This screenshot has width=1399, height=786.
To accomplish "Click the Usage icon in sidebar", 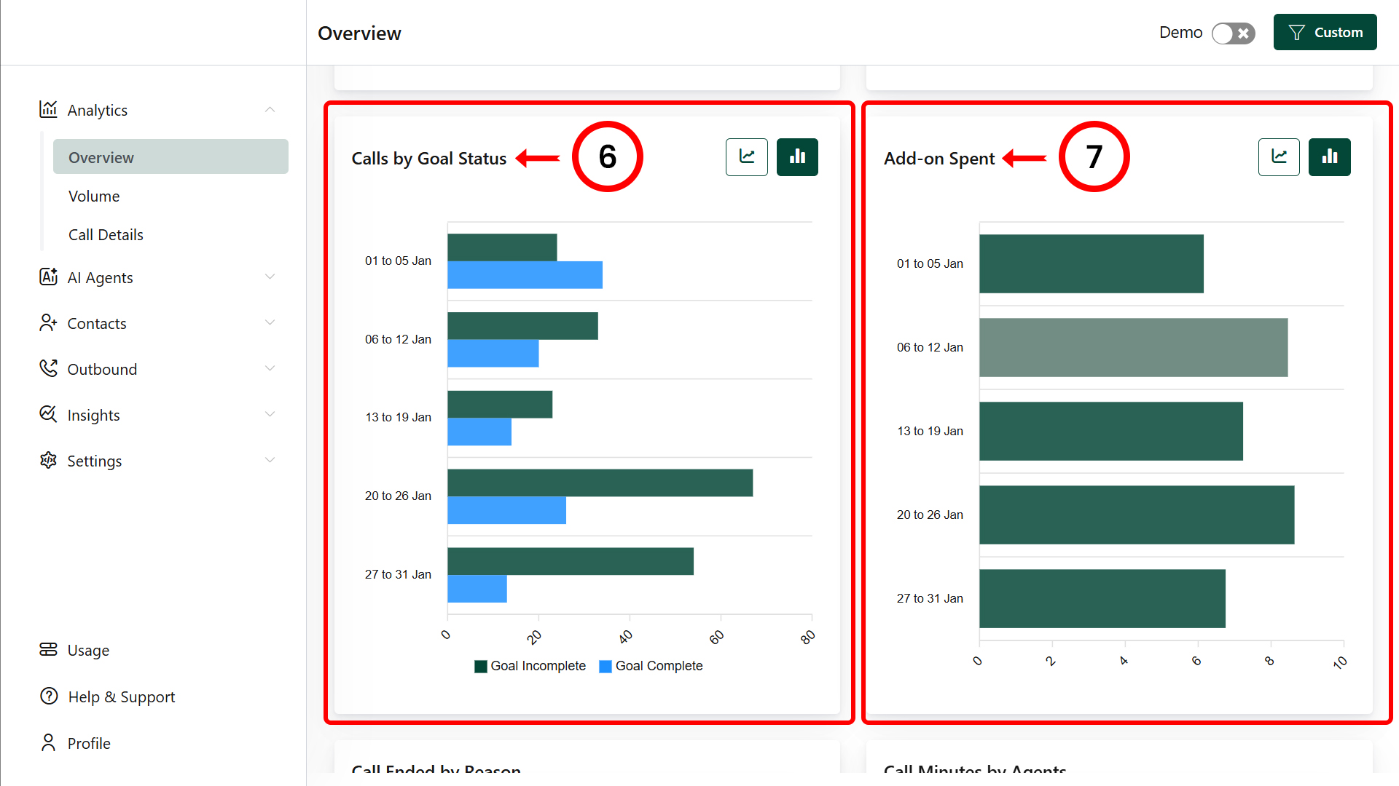I will (x=48, y=649).
